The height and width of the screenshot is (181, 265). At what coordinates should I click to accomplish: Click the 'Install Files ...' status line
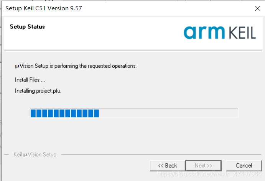pyautogui.click(x=30, y=80)
